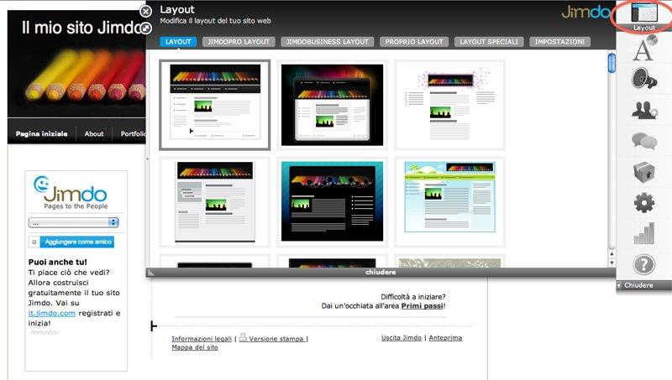This screenshot has width=672, height=380.
Task: Click the Jimdo Pages to the People logo
Action: (x=71, y=192)
